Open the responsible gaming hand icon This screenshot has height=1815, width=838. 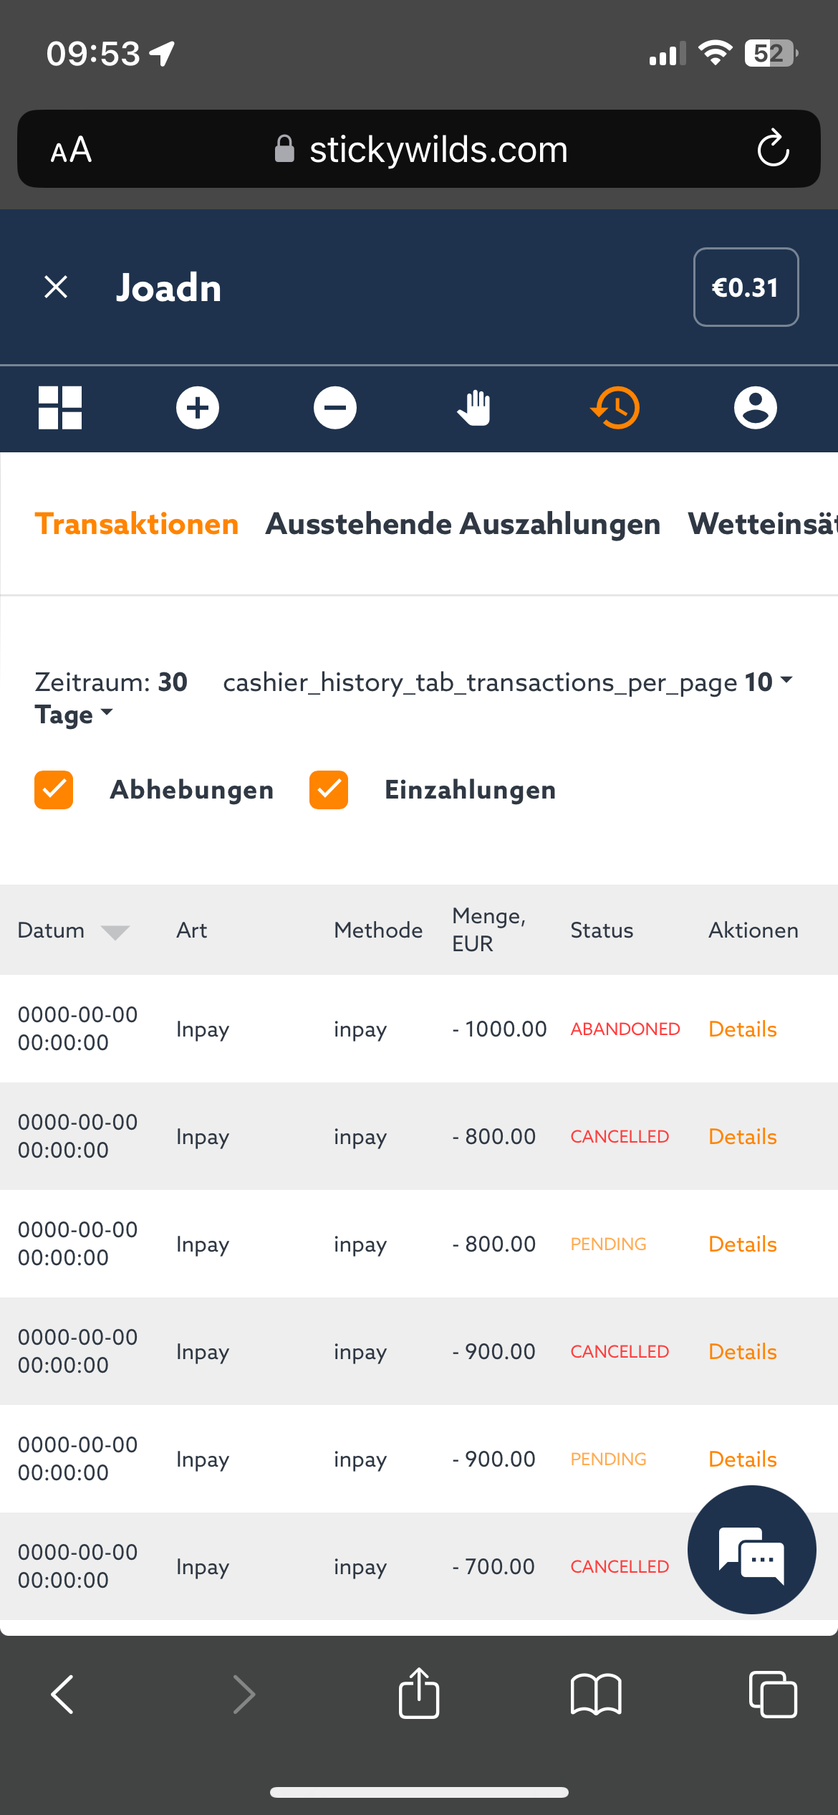point(474,408)
